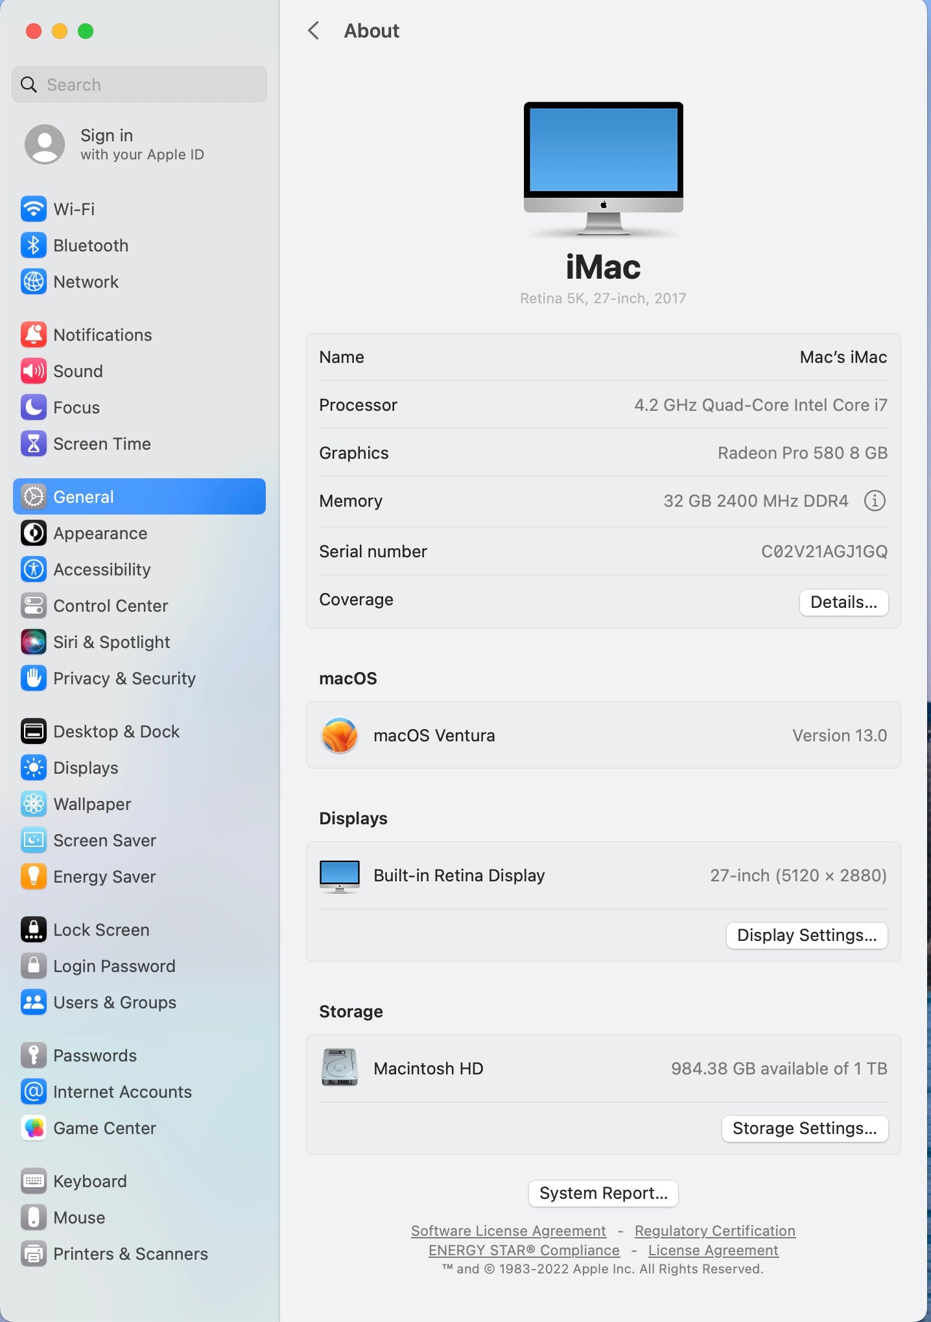931x1322 pixels.
Task: Click the Screen Time hourglass icon
Action: [x=33, y=443]
